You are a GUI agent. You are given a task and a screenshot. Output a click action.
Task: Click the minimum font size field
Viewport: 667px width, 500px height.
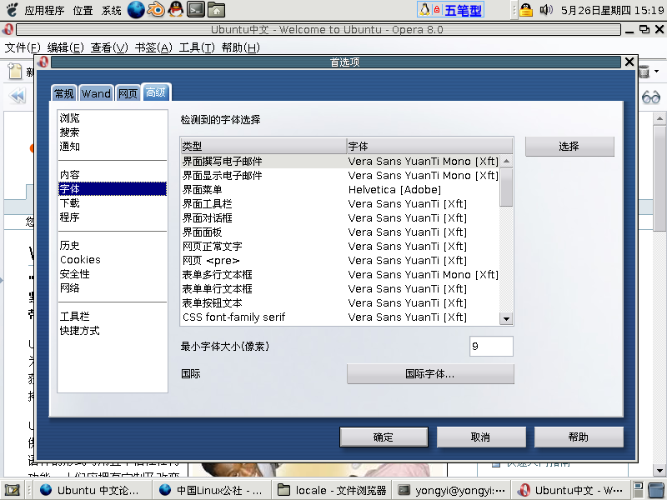pyautogui.click(x=491, y=346)
